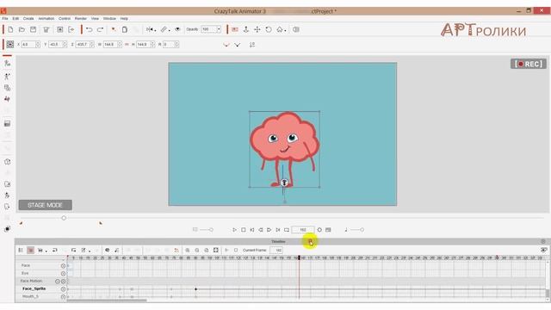Adjust the W width stepper arrows
Image resolution: width=551 pixels, height=310 pixels.
(120, 45)
